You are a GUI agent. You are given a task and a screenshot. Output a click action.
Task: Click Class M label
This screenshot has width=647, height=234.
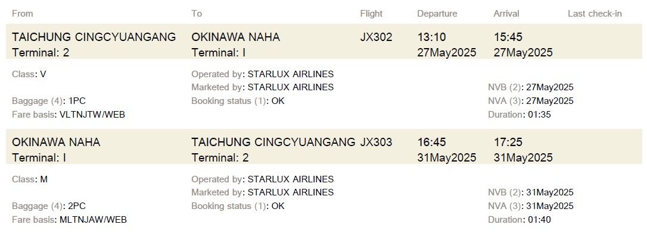pos(30,179)
